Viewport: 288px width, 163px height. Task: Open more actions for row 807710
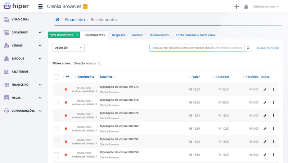pyautogui.click(x=273, y=102)
